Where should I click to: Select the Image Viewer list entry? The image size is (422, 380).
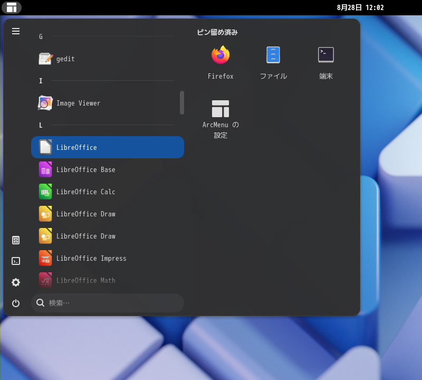[x=108, y=103]
